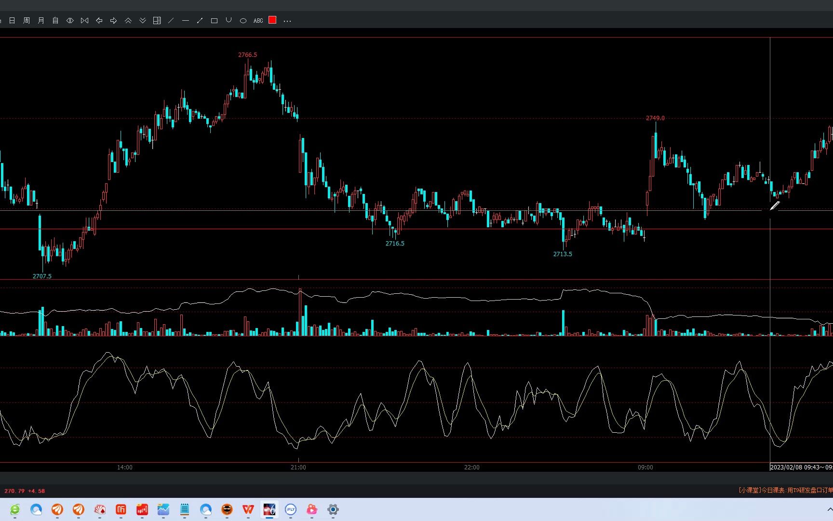Click the 2749.0 price label
Image resolution: width=833 pixels, height=521 pixels.
tap(655, 118)
